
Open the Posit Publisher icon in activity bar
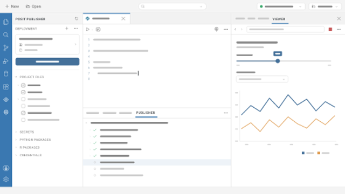tap(6, 113)
